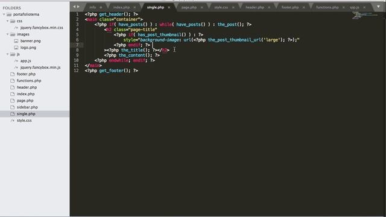Collapse the images folder
The width and height of the screenshot is (386, 217).
(x=8, y=34)
